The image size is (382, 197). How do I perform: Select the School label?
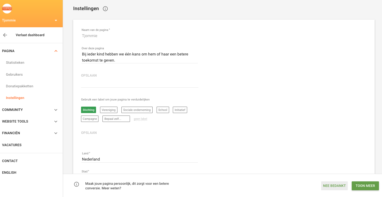pyautogui.click(x=163, y=110)
